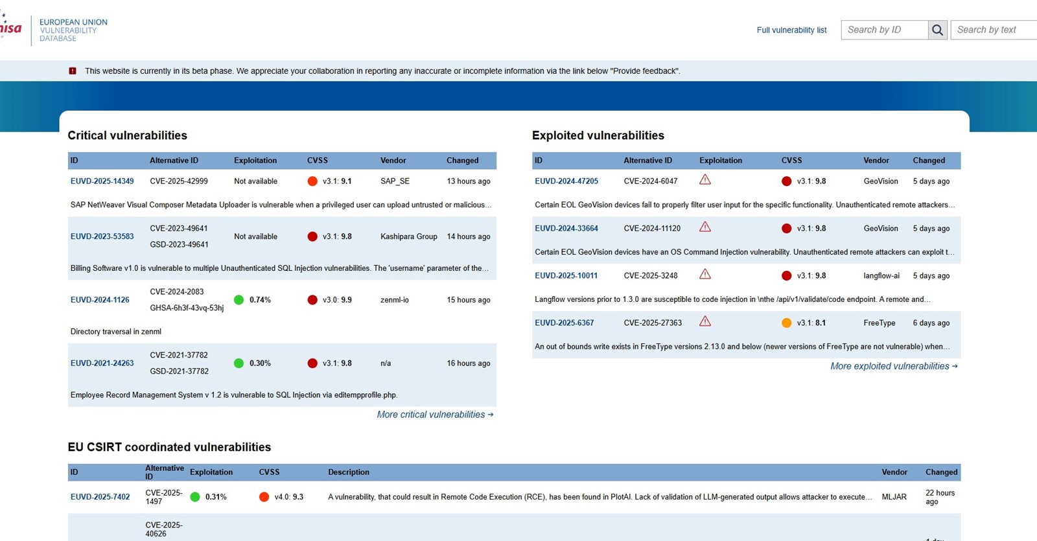Viewport: 1037px width, 541px height.
Task: Click the Changed header in Exploited vulnerabilities table
Action: point(929,160)
